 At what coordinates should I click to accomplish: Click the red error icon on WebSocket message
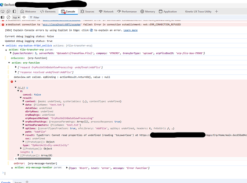pyautogui.click(x=3, y=25)
